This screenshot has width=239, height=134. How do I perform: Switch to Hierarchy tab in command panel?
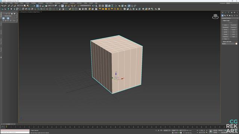(x=229, y=12)
